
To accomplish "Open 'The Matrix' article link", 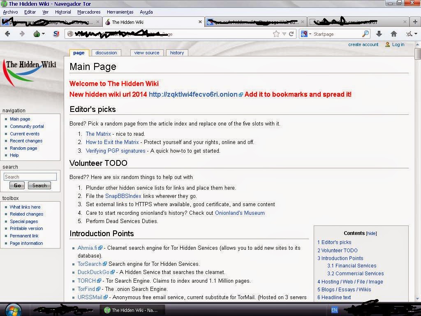I will coord(98,134).
